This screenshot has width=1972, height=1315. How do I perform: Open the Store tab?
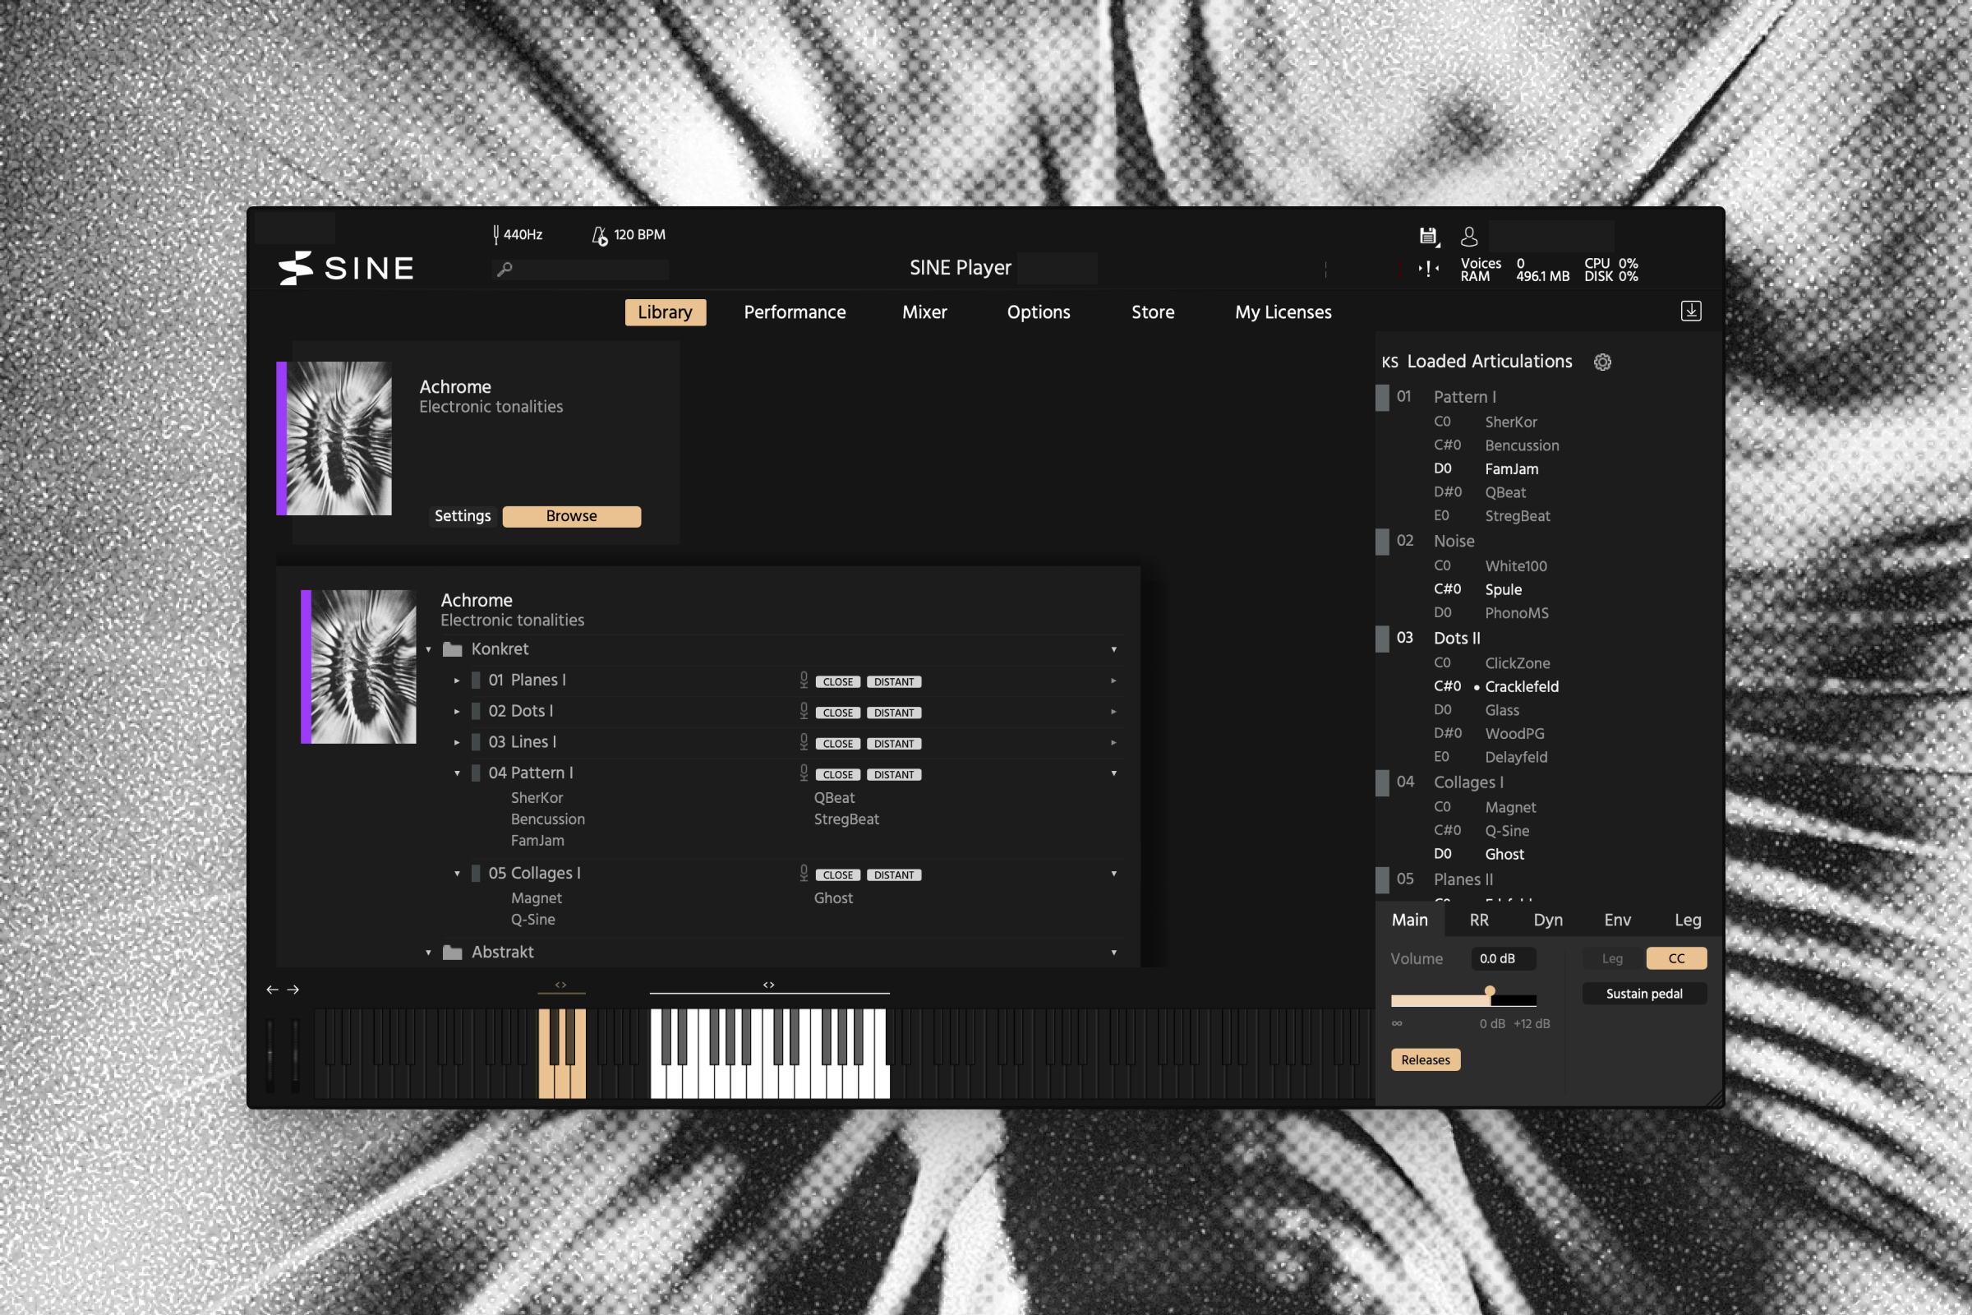coord(1153,312)
